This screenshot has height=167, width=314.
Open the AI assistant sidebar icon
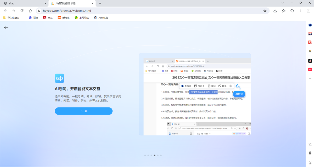310,25
